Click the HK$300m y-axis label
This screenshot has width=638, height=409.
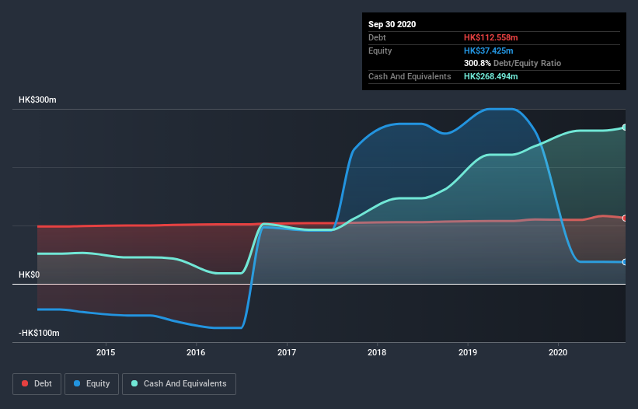tap(37, 100)
